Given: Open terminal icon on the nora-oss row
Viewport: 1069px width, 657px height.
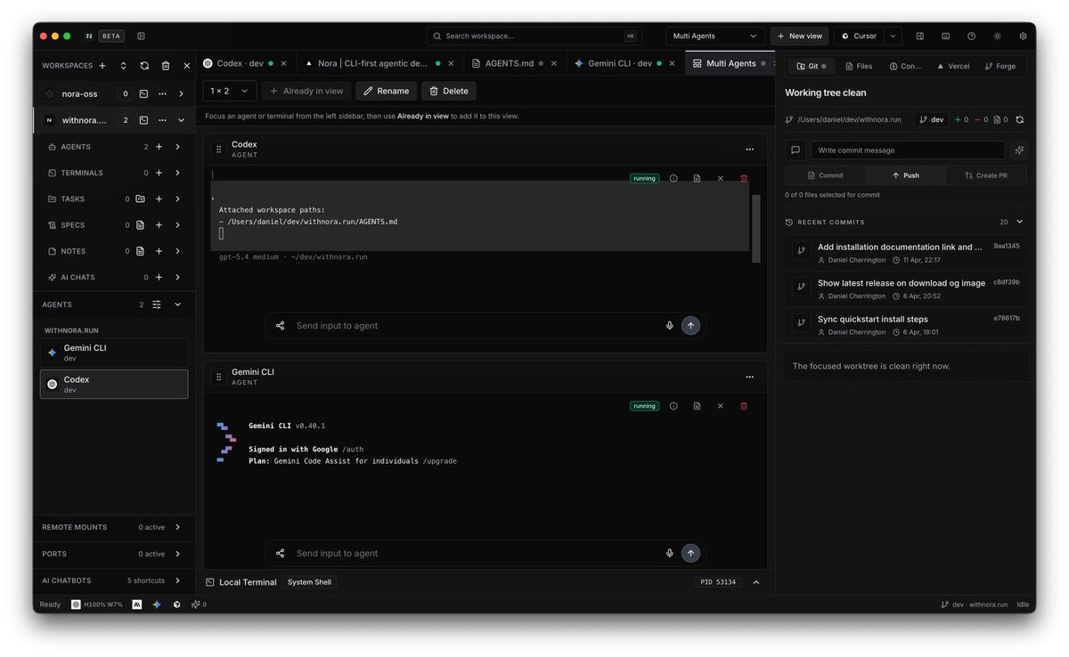Looking at the screenshot, I should (x=143, y=93).
